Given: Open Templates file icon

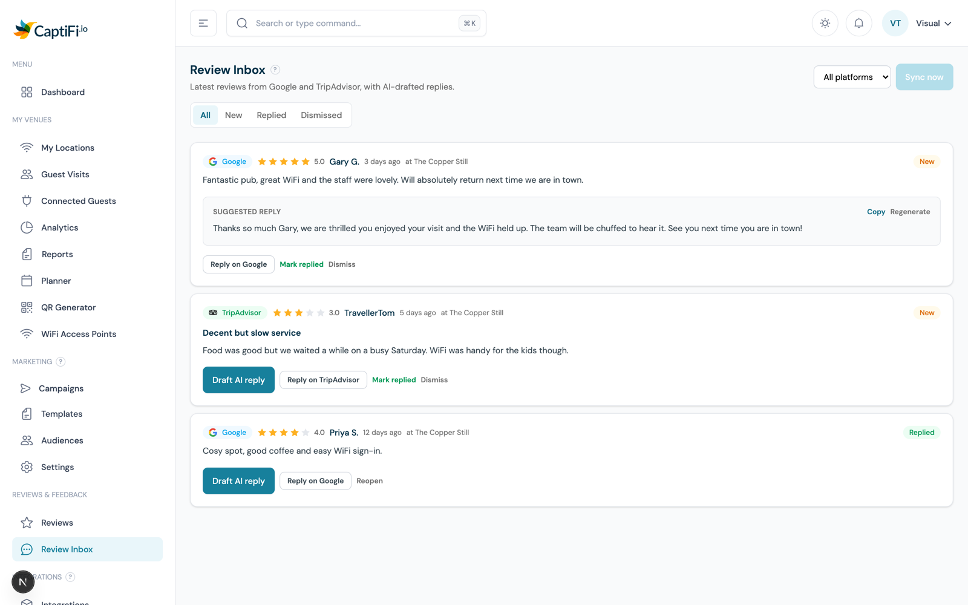Looking at the screenshot, I should [x=27, y=414].
